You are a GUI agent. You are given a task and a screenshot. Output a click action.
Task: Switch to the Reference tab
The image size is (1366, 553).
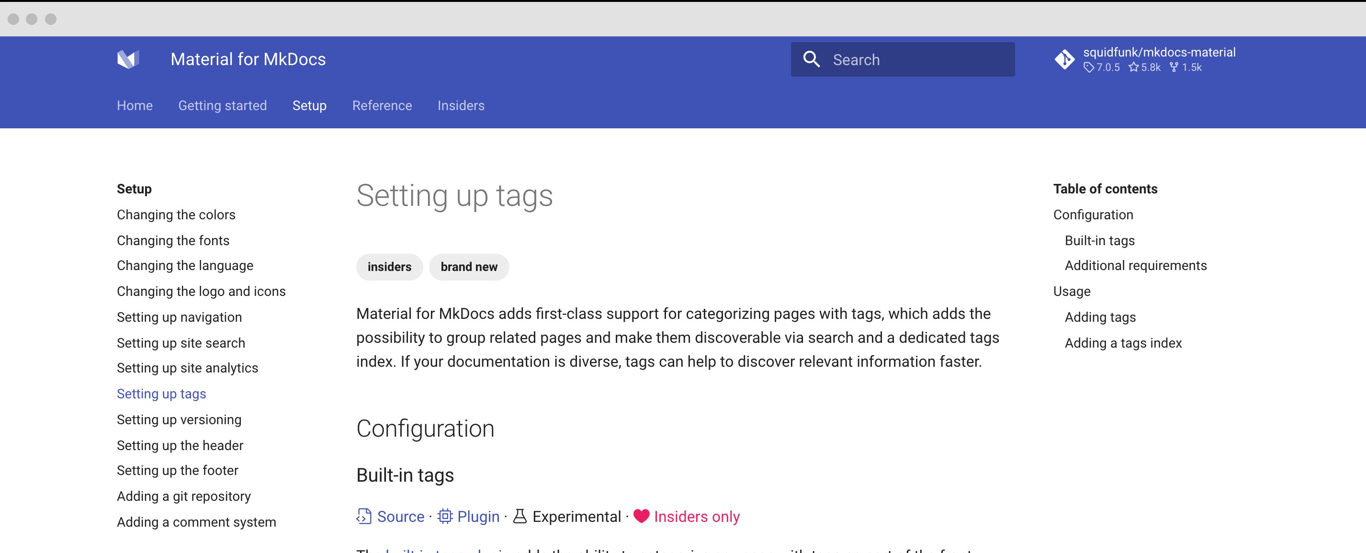pos(382,105)
